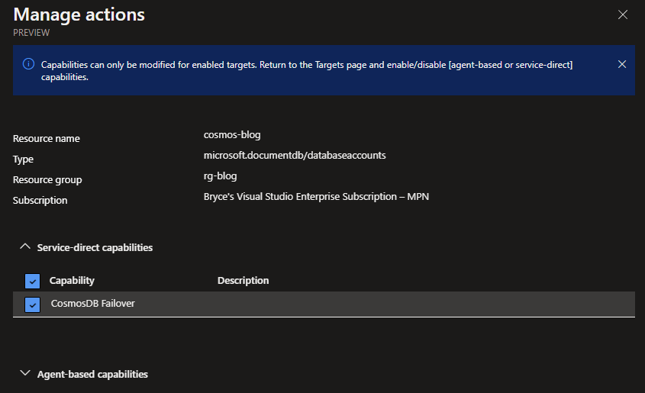Image resolution: width=645 pixels, height=393 pixels.
Task: Toggle the select-all Capability header checkbox
Action: tap(32, 281)
